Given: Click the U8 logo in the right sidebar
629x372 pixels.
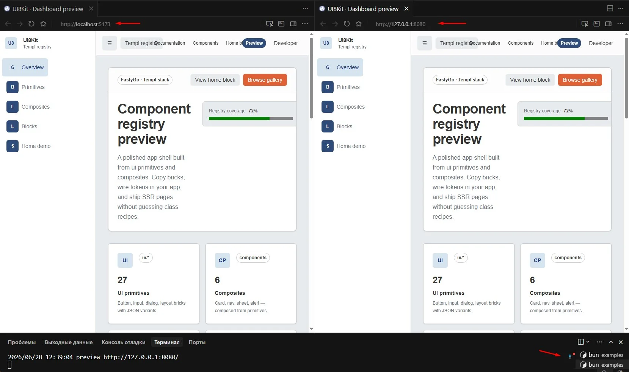Looking at the screenshot, I should pyautogui.click(x=326, y=43).
